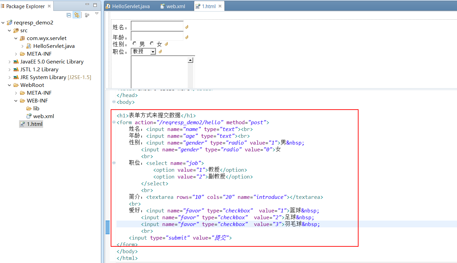Collapse the body tag fold marker

114,102
